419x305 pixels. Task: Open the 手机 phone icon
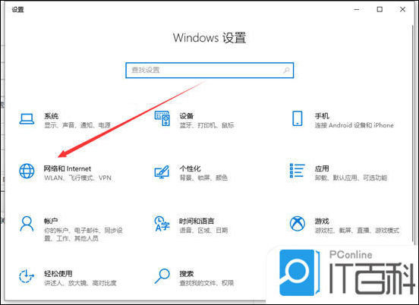click(x=297, y=118)
